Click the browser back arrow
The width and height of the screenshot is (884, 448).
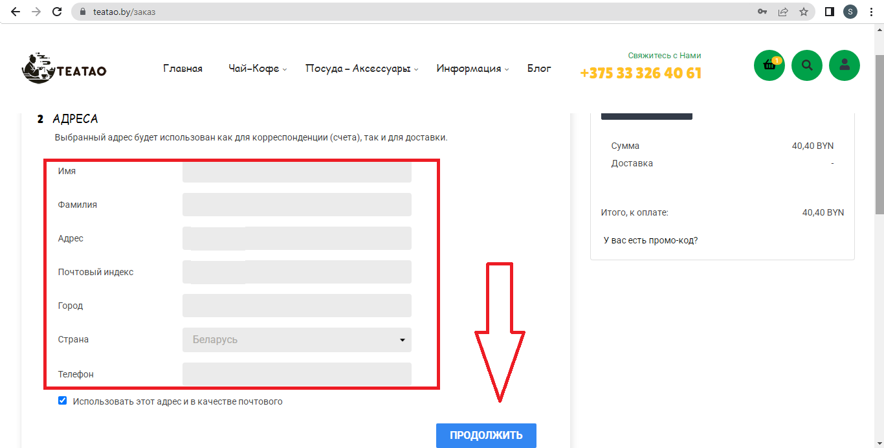pyautogui.click(x=16, y=12)
